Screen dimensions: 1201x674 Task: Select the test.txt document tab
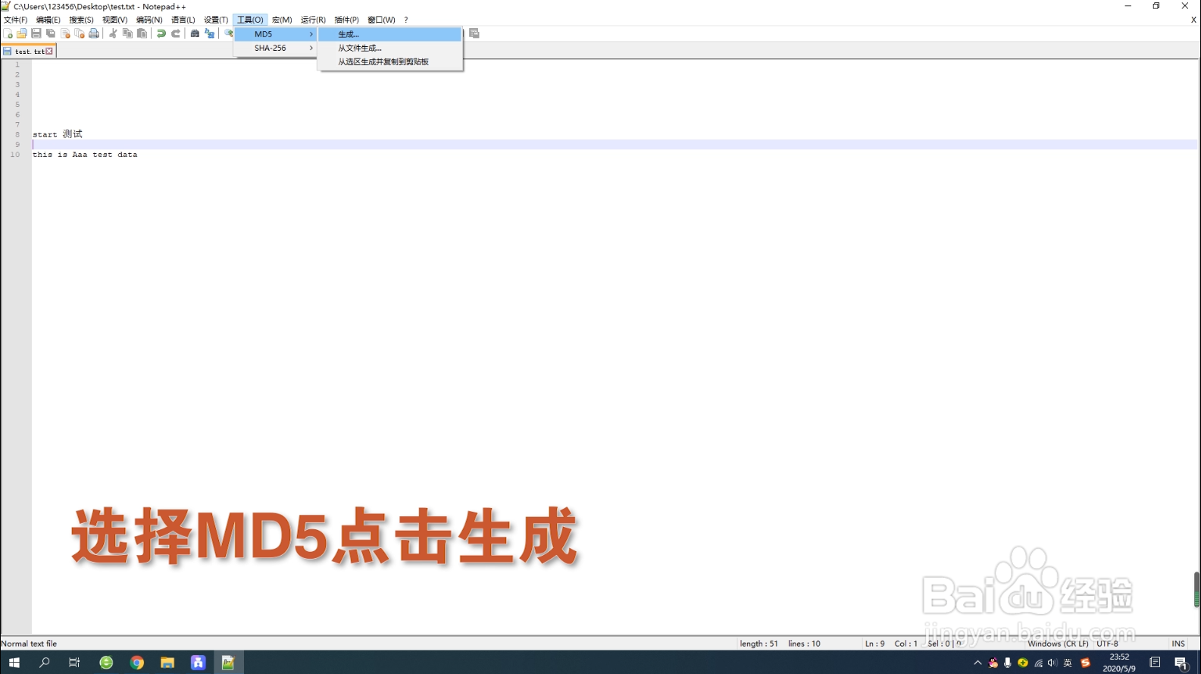[28, 52]
